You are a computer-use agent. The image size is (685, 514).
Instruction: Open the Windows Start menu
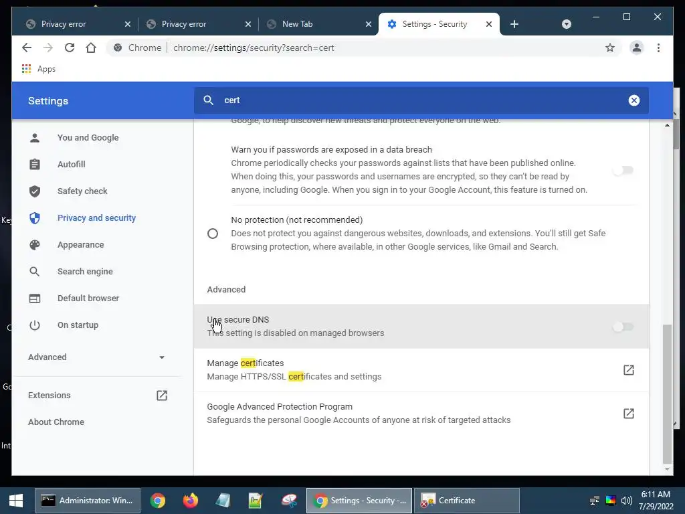(x=16, y=501)
